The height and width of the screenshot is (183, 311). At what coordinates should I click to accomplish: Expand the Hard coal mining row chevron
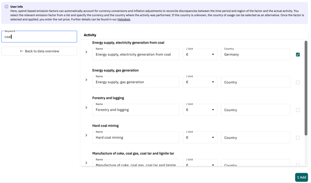tap(86, 135)
